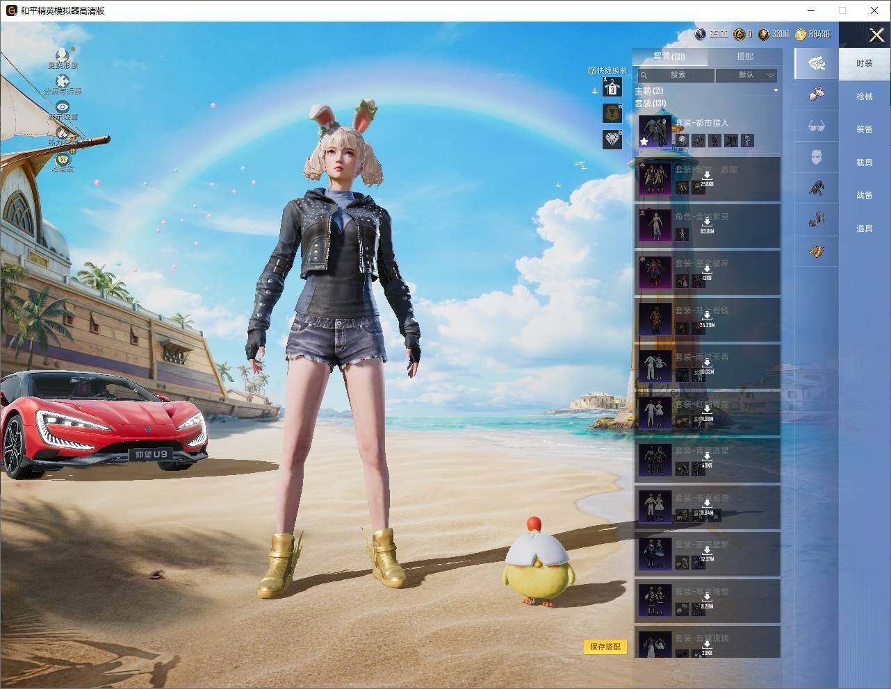Select the dark glider-suit category icon
Image resolution: width=891 pixels, height=689 pixels.
817,188
